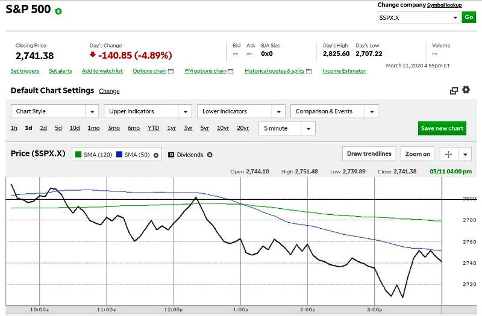This screenshot has width=482, height=316.
Task: Click the blue SMA (50) color swatch
Action: point(119,155)
